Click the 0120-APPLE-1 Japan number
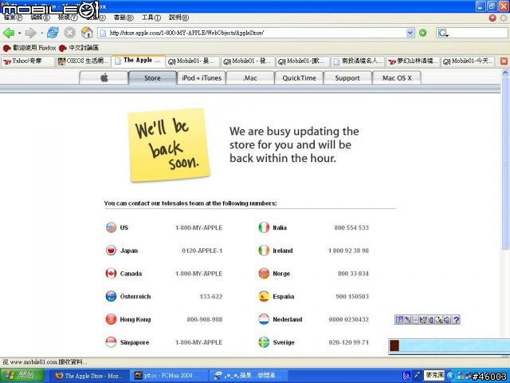 click(x=202, y=251)
